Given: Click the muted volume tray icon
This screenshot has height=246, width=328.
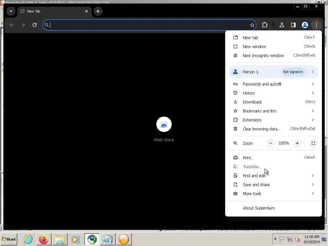Looking at the screenshot, I should coord(297,239).
